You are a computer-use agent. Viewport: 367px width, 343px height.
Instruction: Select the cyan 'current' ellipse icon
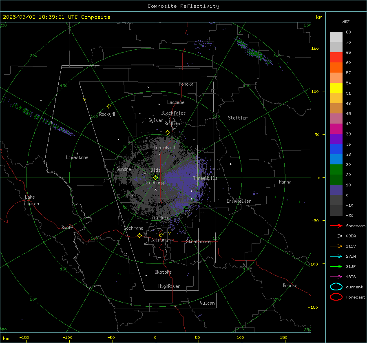(x=336, y=287)
